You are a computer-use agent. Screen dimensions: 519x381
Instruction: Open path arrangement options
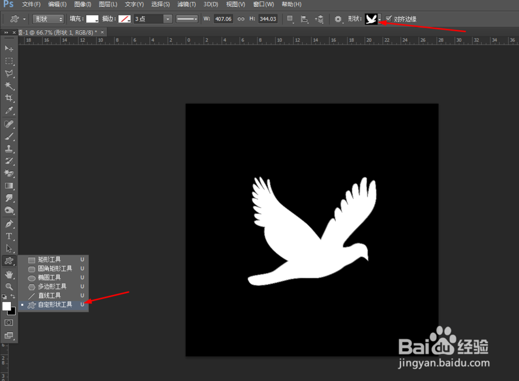point(319,19)
